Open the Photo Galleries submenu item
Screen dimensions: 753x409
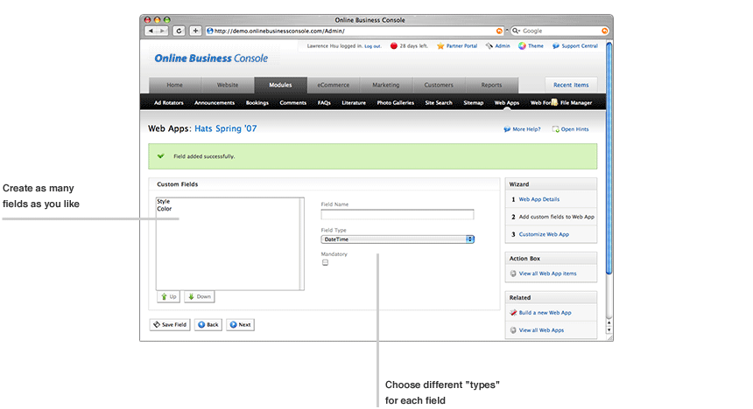(395, 102)
